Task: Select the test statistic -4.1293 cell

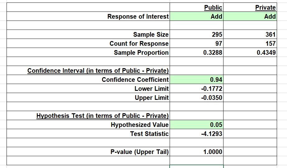Action: tap(196, 133)
